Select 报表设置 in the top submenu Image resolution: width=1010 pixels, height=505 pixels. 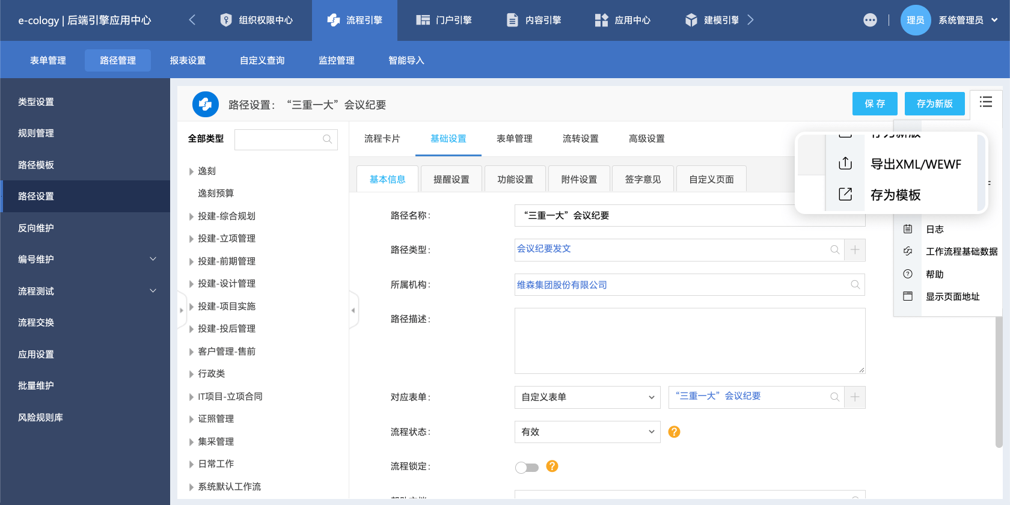click(x=188, y=60)
